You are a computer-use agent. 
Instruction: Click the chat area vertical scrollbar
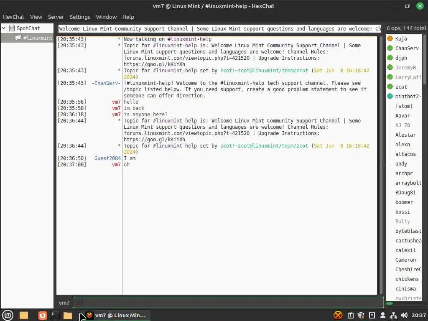(x=381, y=165)
